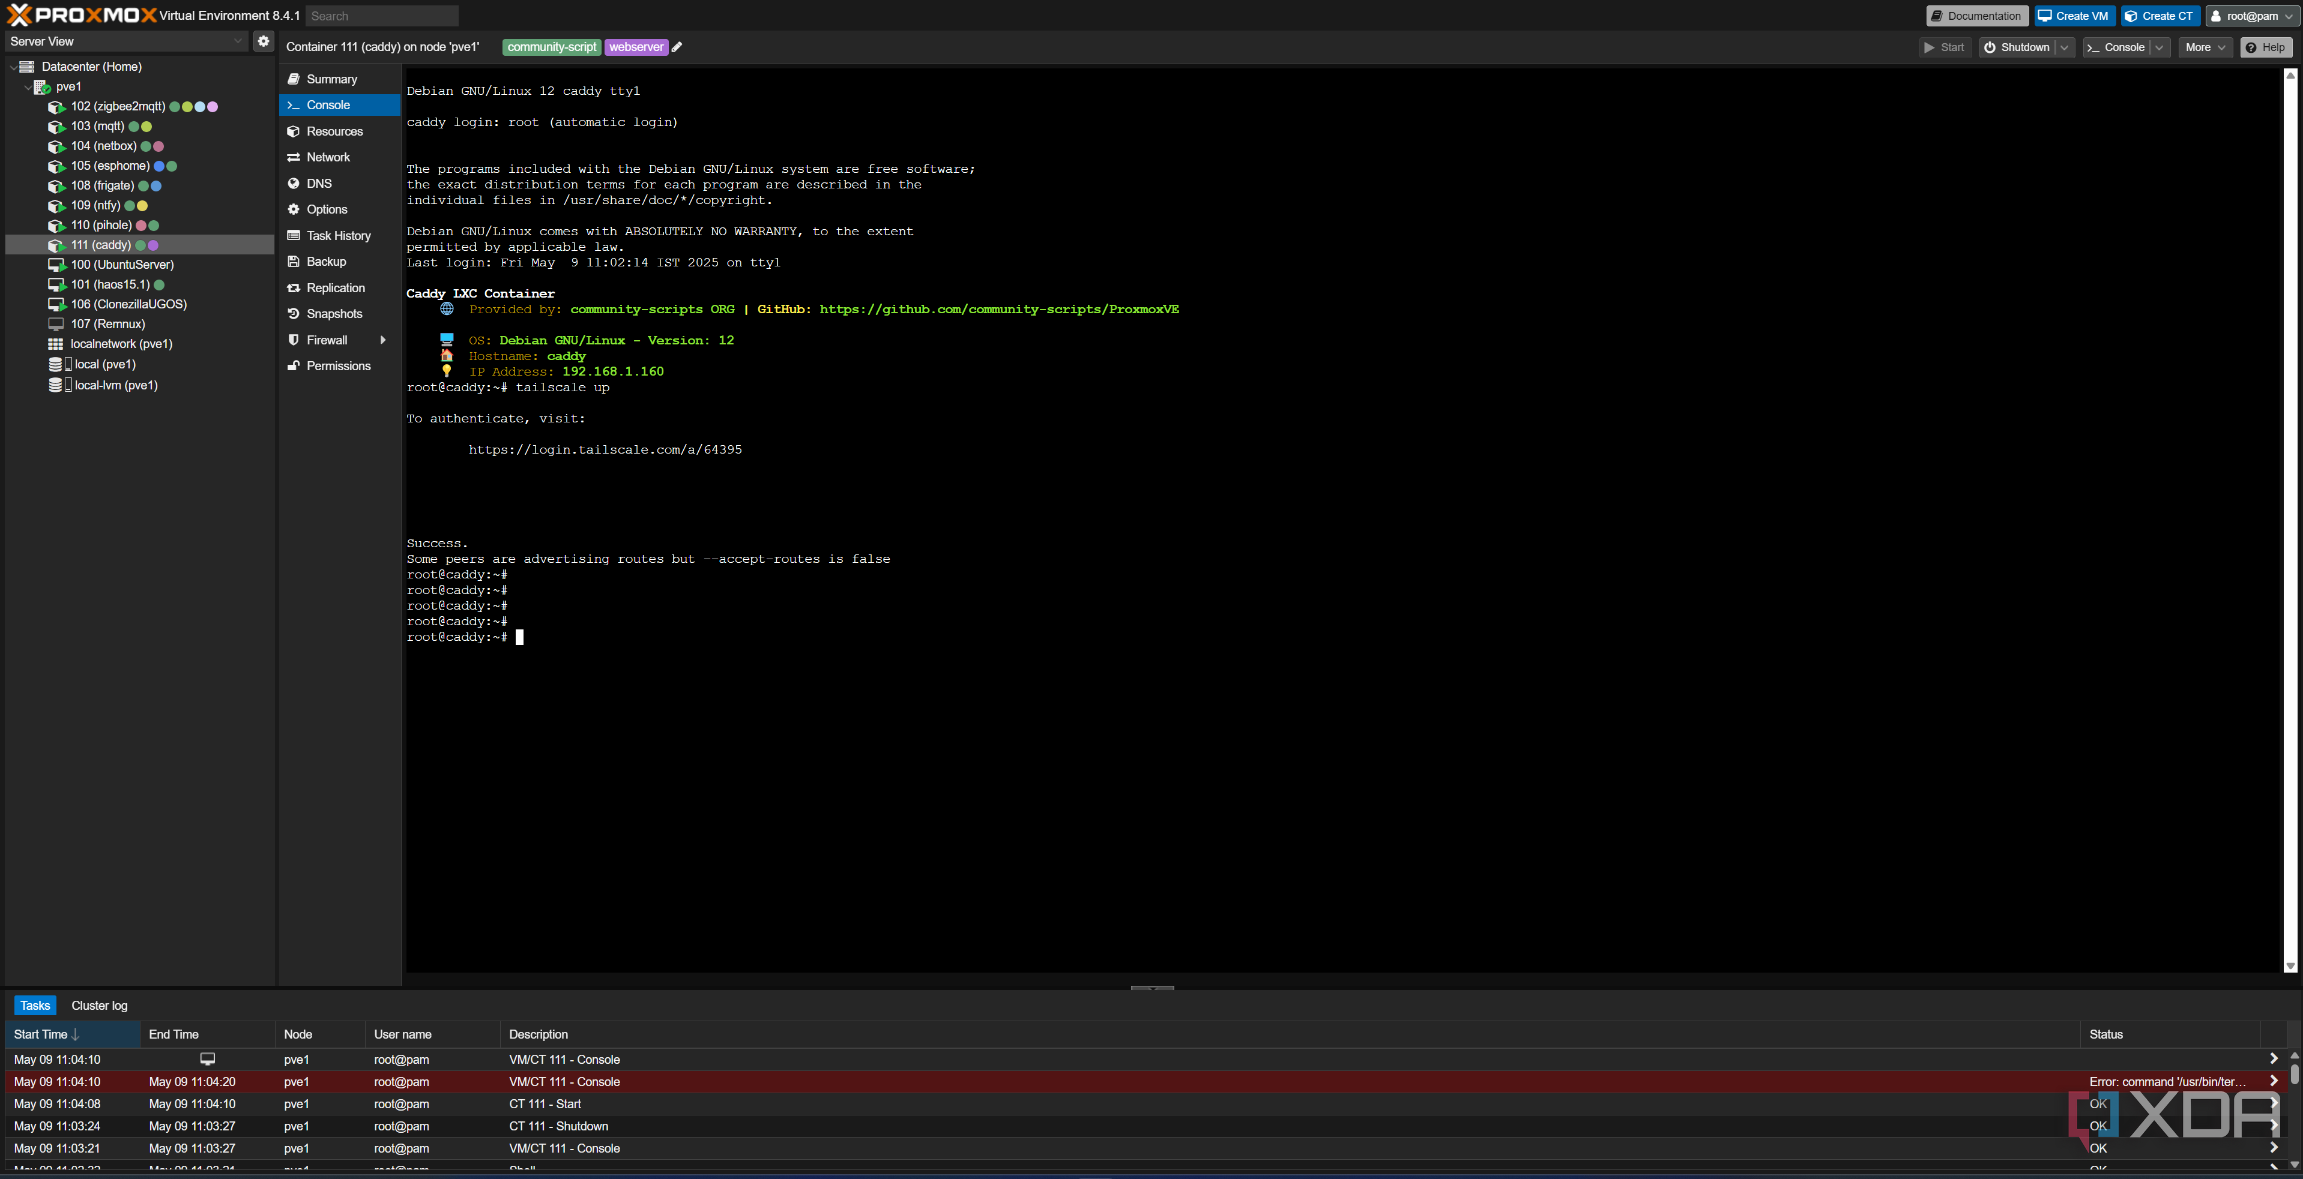
Task: Click the top Search input field
Action: click(x=382, y=16)
